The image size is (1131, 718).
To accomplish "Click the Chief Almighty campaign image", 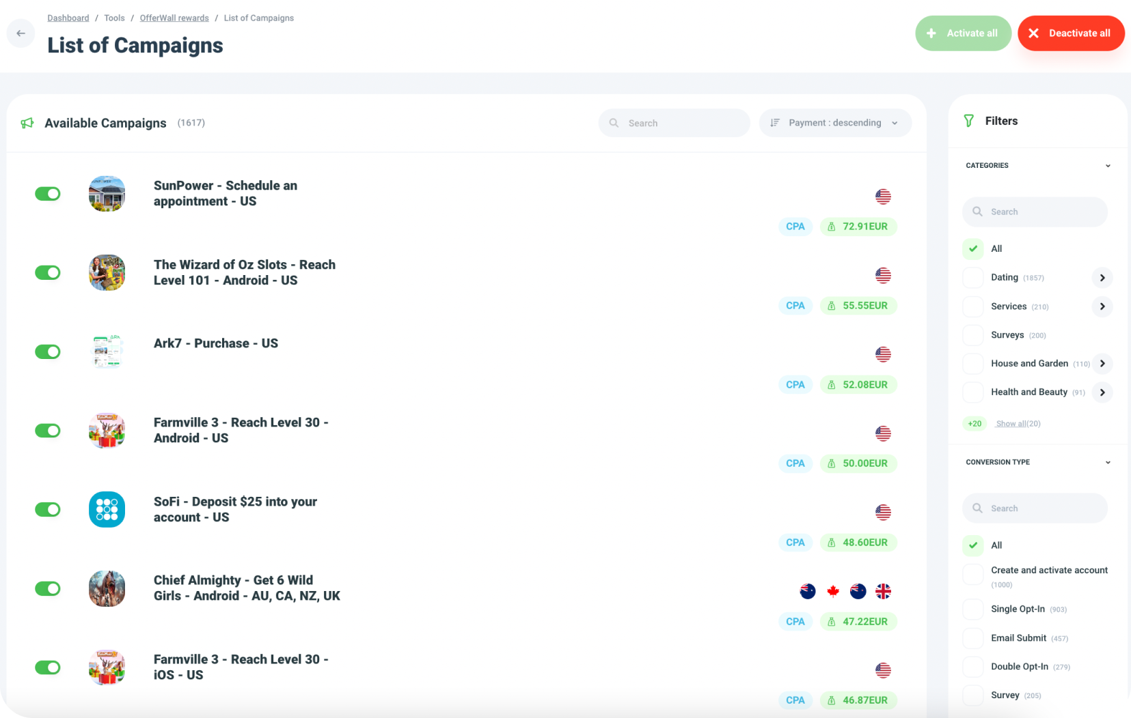I will click(107, 588).
